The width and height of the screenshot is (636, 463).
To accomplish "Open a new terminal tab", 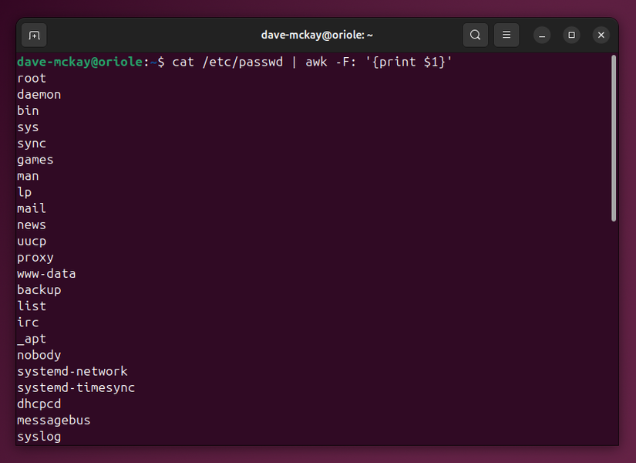I will 33,35.
